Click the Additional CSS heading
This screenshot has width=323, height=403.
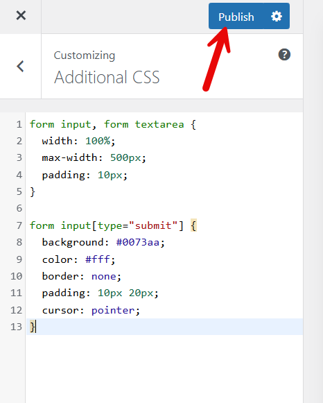(x=107, y=77)
